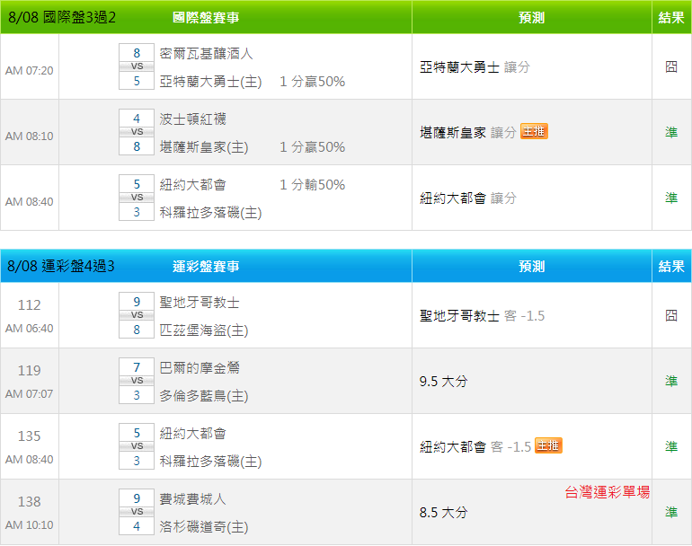Click the 預測 header in the green table
Image resolution: width=692 pixels, height=546 pixels.
pos(531,18)
